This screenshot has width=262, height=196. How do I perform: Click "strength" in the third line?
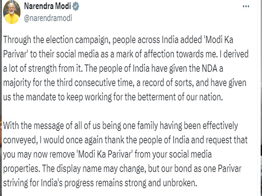point(42,69)
